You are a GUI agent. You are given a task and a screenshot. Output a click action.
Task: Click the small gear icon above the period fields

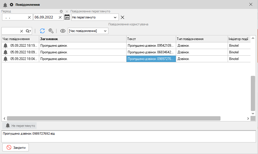(61, 11)
